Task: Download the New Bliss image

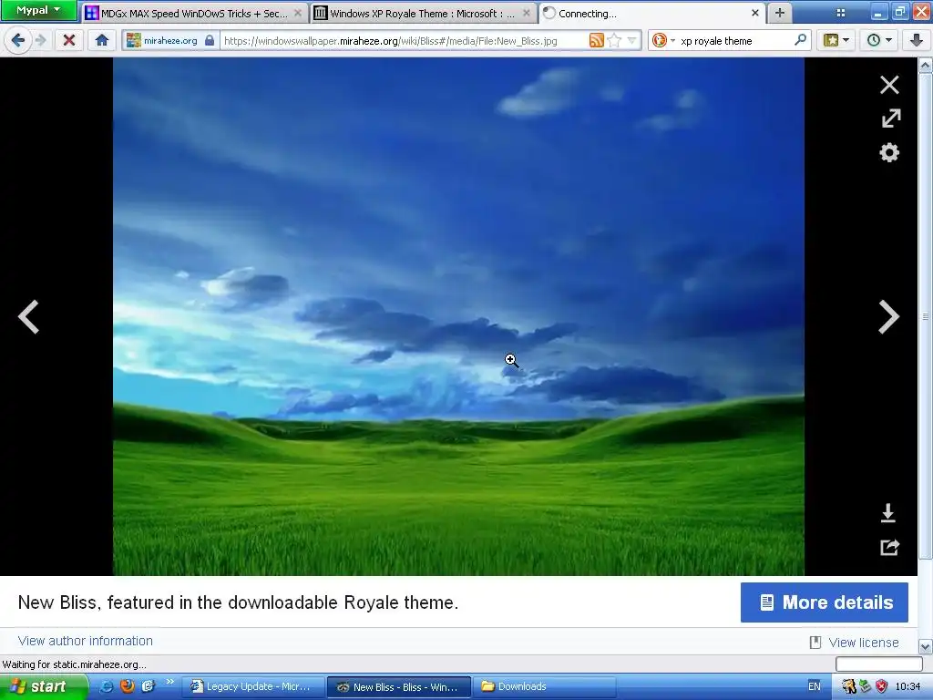Action: (887, 512)
